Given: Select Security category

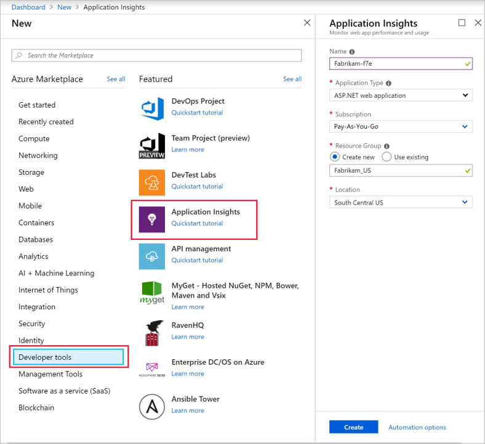Looking at the screenshot, I should click(x=32, y=323).
